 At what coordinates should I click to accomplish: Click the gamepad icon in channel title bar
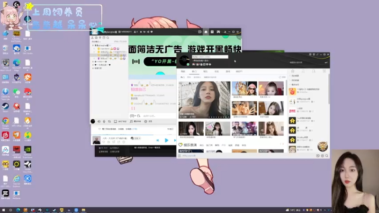click(218, 32)
